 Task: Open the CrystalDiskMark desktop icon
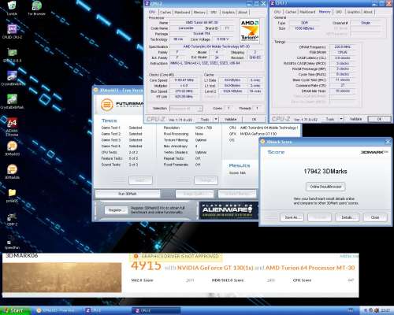12,102
